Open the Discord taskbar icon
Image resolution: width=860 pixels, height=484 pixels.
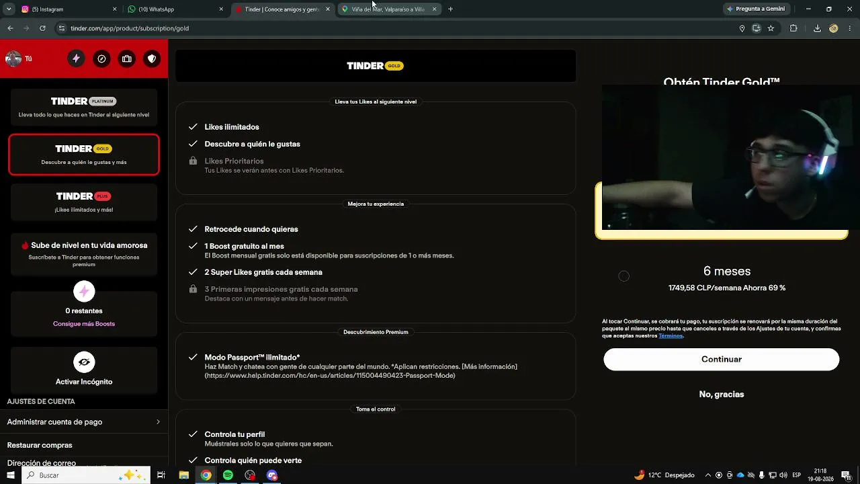[x=272, y=475]
